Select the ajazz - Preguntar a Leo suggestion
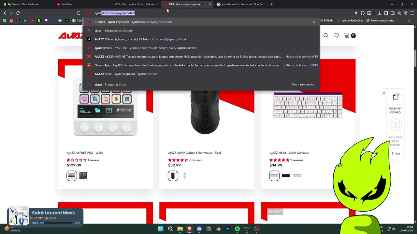Image resolution: width=417 pixels, height=234 pixels. click(x=201, y=84)
